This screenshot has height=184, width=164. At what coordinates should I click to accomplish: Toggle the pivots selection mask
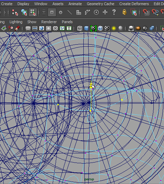pos(96,12)
